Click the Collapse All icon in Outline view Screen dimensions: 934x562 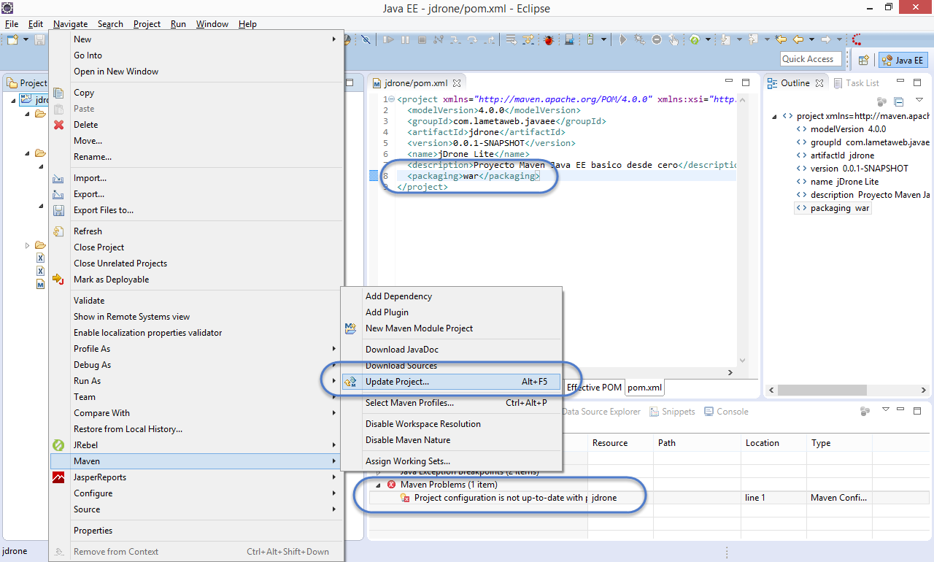tap(899, 101)
